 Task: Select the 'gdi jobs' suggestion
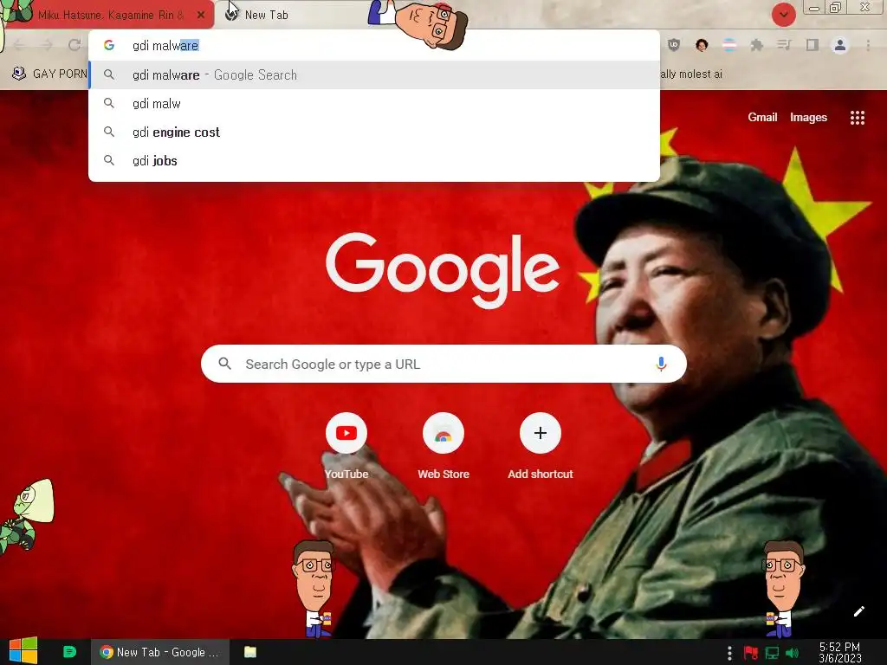click(374, 160)
